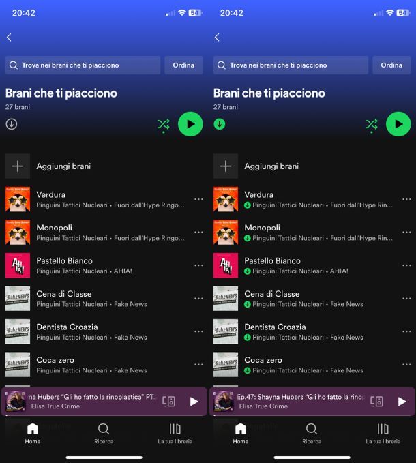Viewport: 416px width, 463px height.
Task: Open the three-dot menu for Cena di Classe, right screen
Action: click(406, 299)
